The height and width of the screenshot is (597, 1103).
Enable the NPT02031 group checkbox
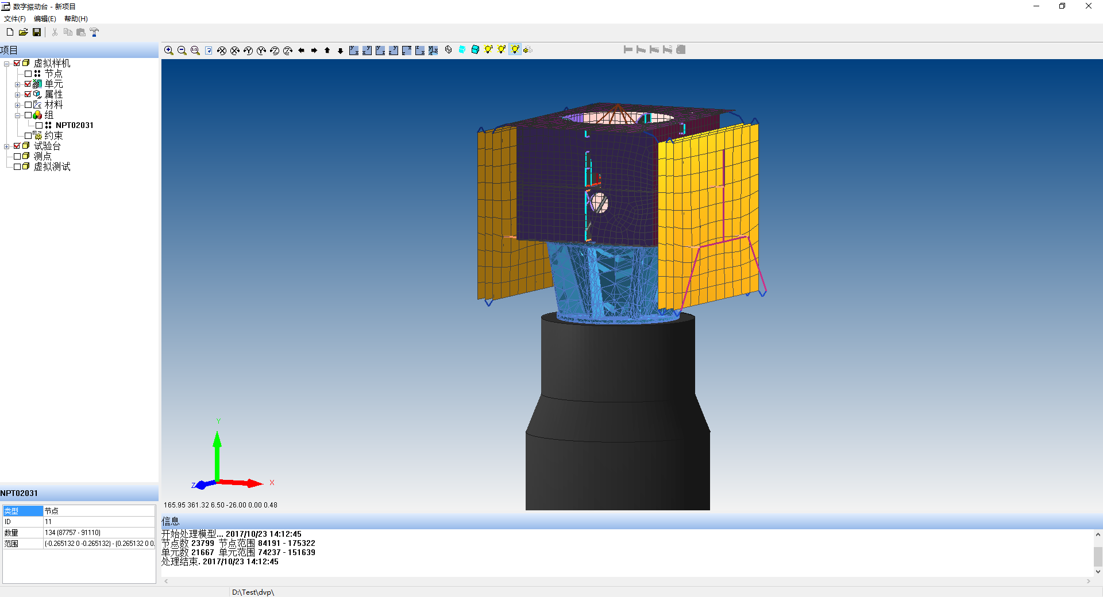(x=39, y=125)
